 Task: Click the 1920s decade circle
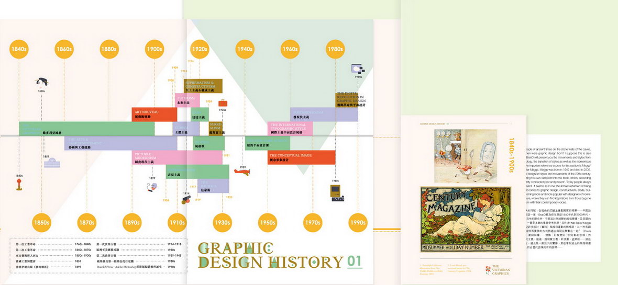click(200, 49)
